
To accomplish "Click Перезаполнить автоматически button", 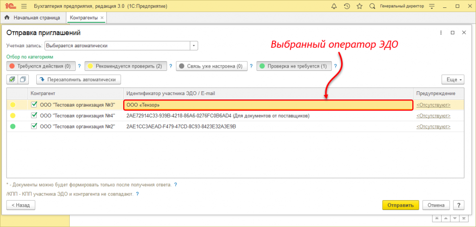I will [x=79, y=80].
